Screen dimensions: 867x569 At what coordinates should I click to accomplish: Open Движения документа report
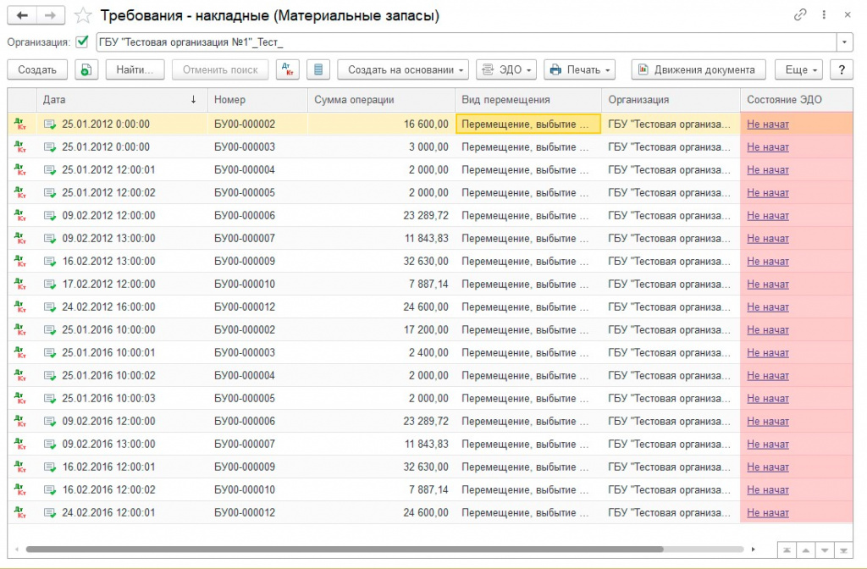point(698,69)
